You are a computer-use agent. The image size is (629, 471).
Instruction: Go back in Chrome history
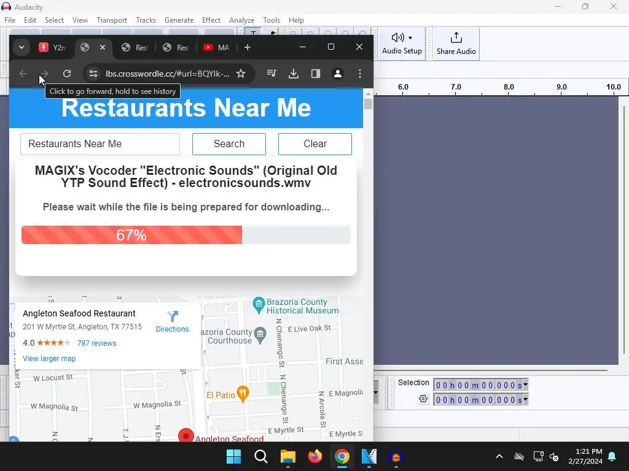[23, 74]
